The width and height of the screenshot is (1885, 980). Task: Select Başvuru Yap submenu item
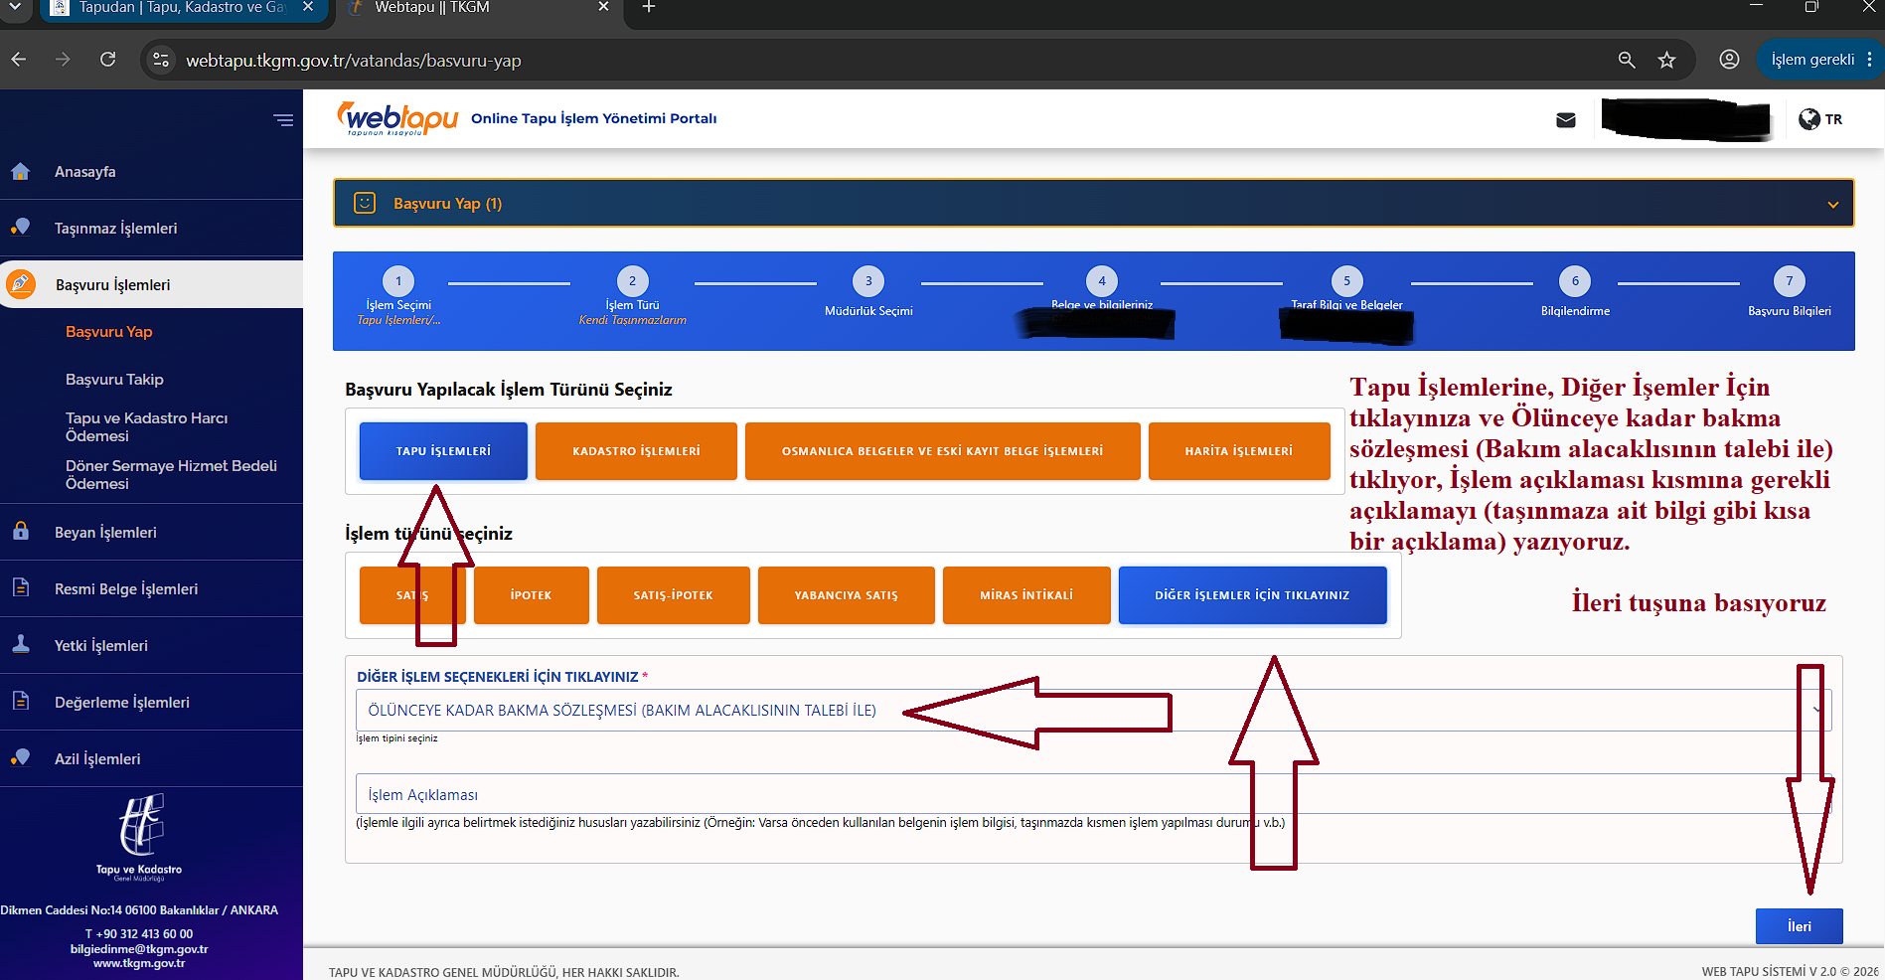(109, 332)
